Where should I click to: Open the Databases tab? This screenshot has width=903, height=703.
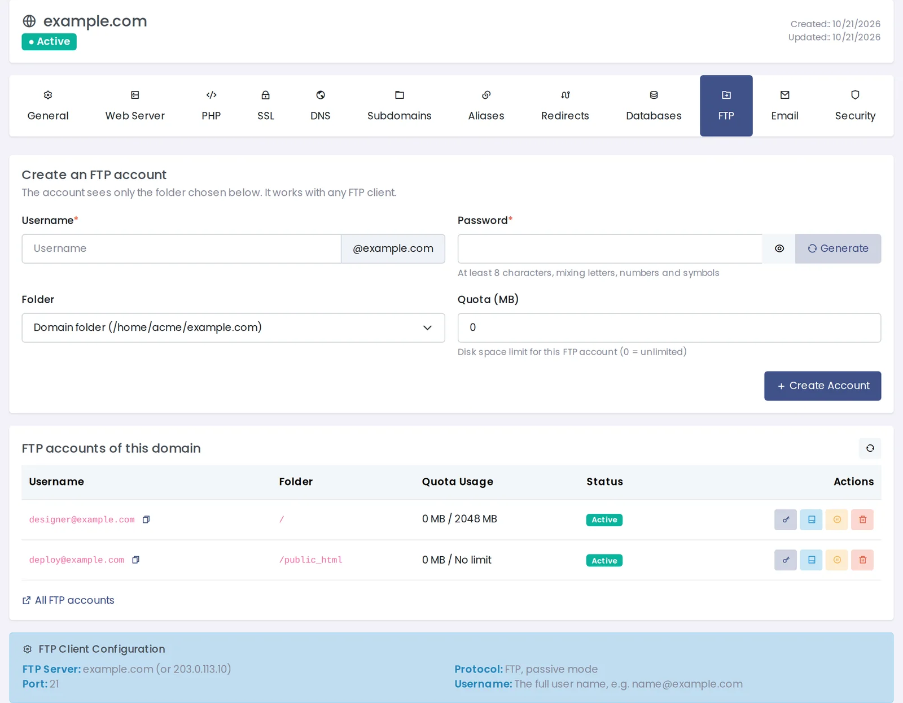(x=654, y=106)
